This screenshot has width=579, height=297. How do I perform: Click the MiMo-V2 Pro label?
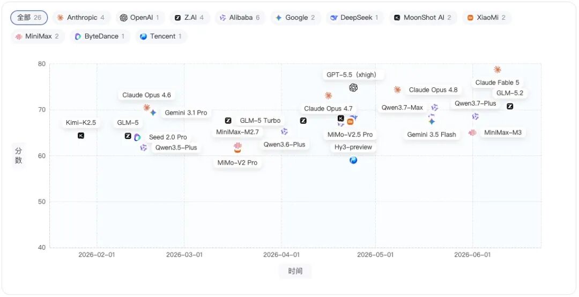(237, 162)
